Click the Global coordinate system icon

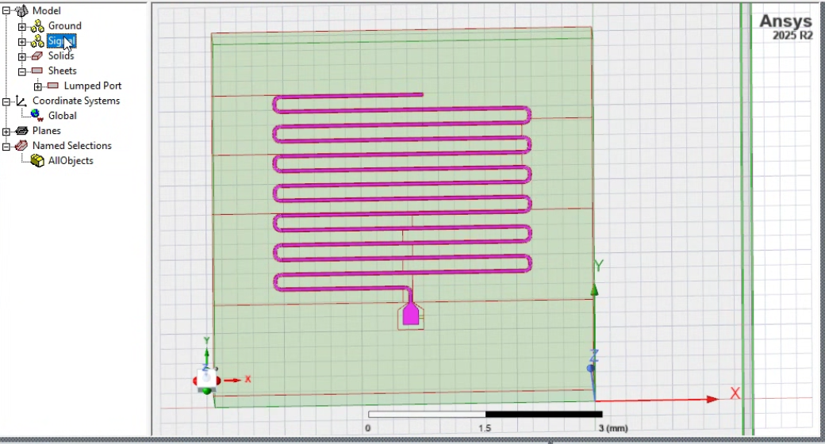[36, 115]
